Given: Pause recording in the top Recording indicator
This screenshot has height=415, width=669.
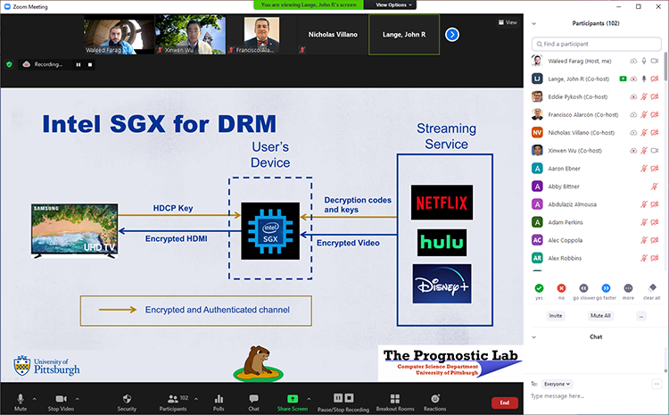Looking at the screenshot, I should (78, 64).
